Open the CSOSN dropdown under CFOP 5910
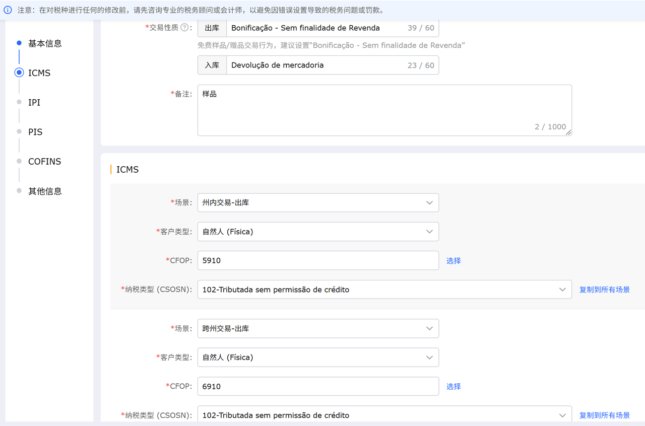The width and height of the screenshot is (645, 426). point(384,290)
